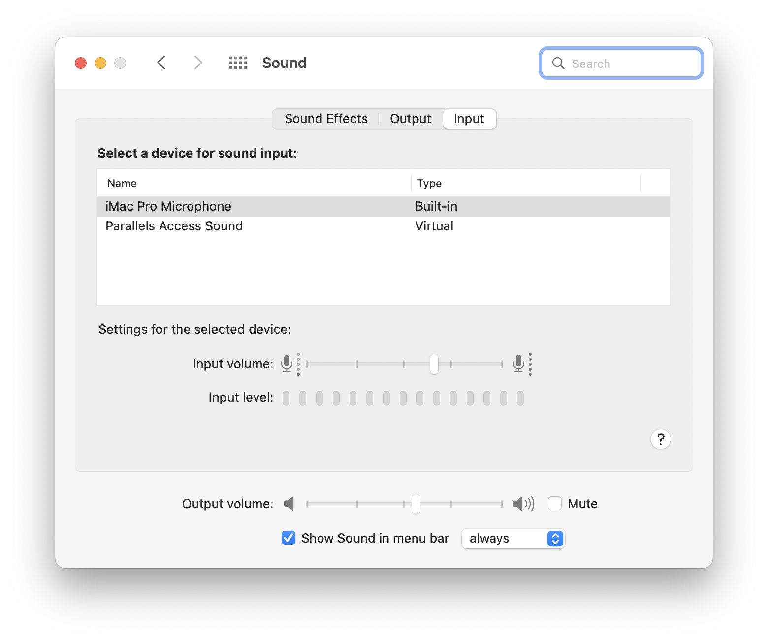Open the 'always' dropdown menu
This screenshot has height=641, width=768.
click(513, 538)
